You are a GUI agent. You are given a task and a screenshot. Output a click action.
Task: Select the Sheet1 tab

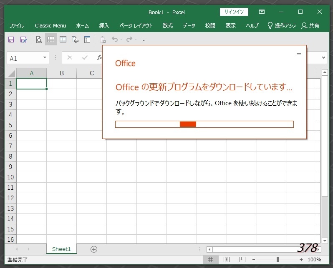coord(61,249)
